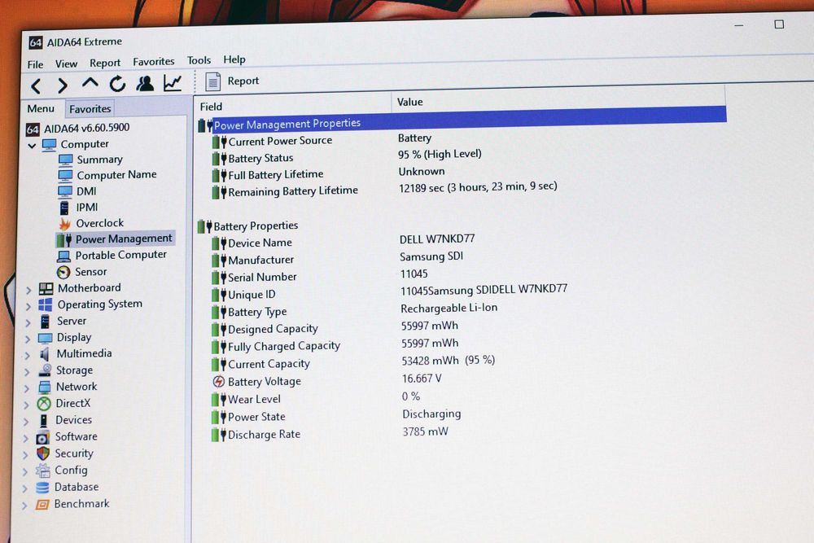Expand the Operating System node
814x543 pixels.
tap(28, 306)
